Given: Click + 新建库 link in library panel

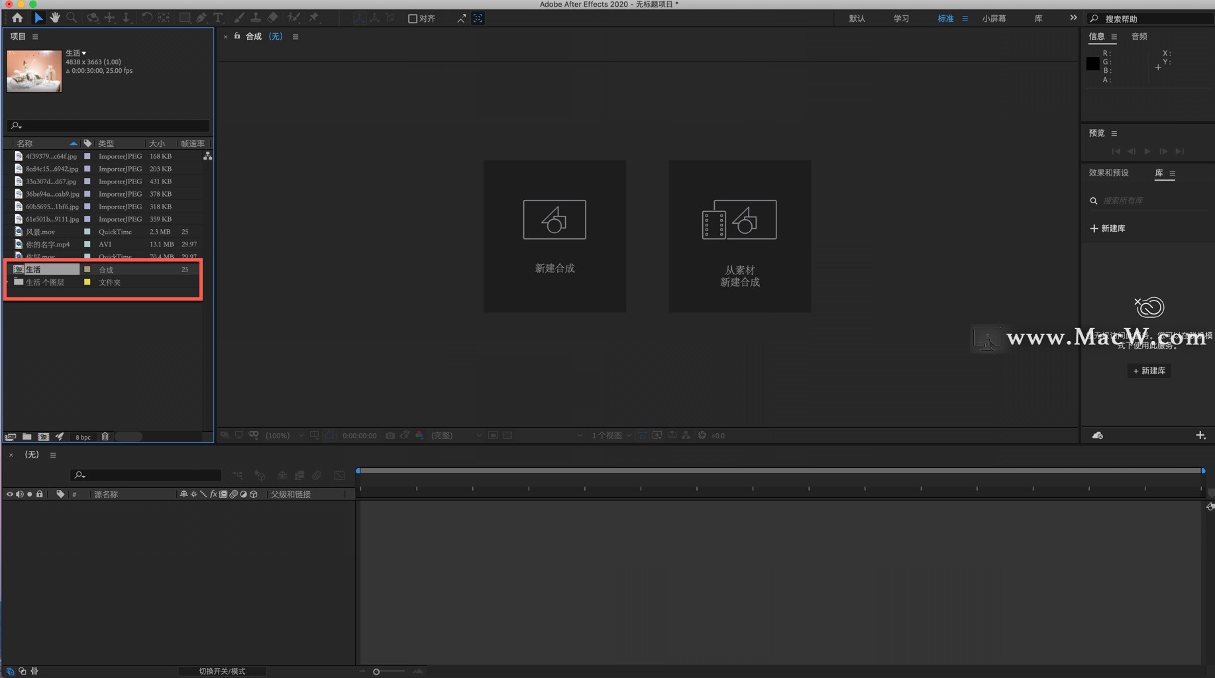Looking at the screenshot, I should click(1108, 228).
